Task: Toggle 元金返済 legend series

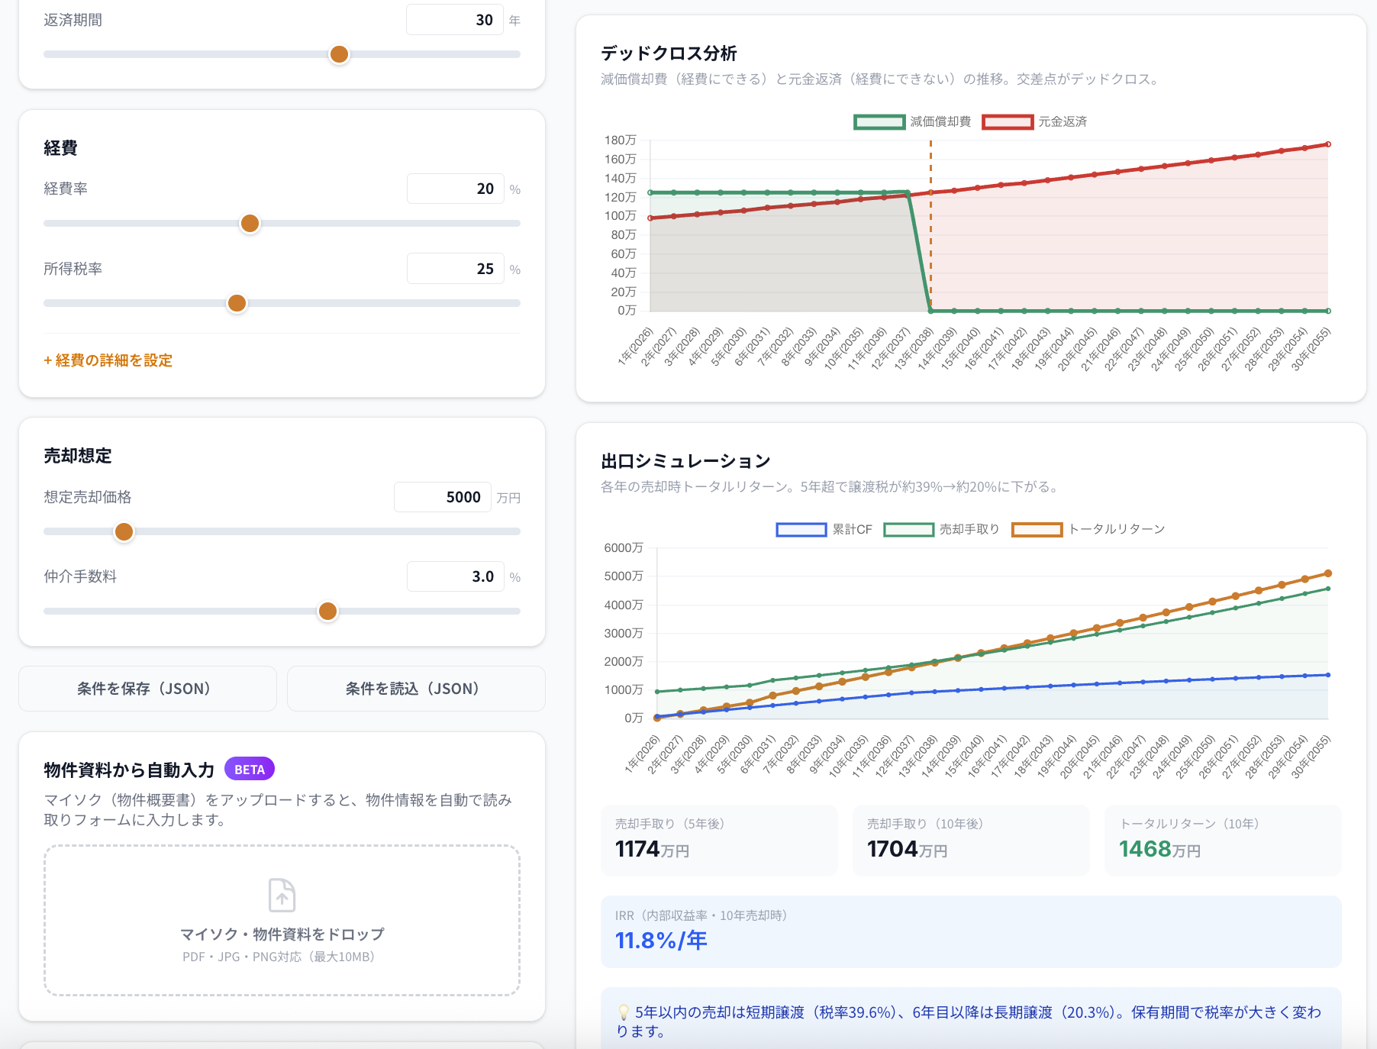Action: tap(1034, 121)
